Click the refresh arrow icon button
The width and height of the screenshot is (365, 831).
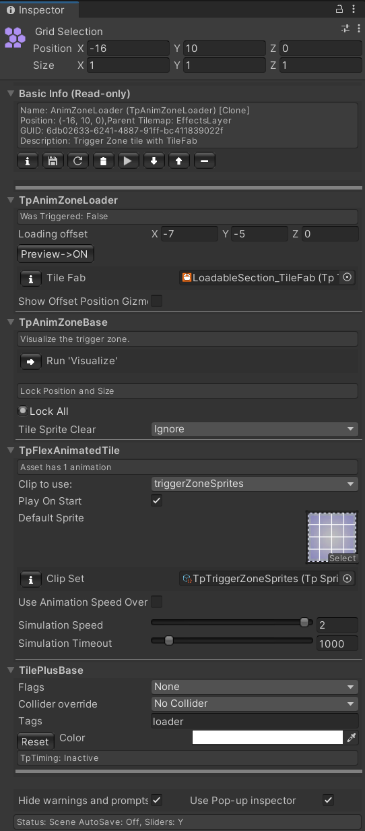pos(78,161)
